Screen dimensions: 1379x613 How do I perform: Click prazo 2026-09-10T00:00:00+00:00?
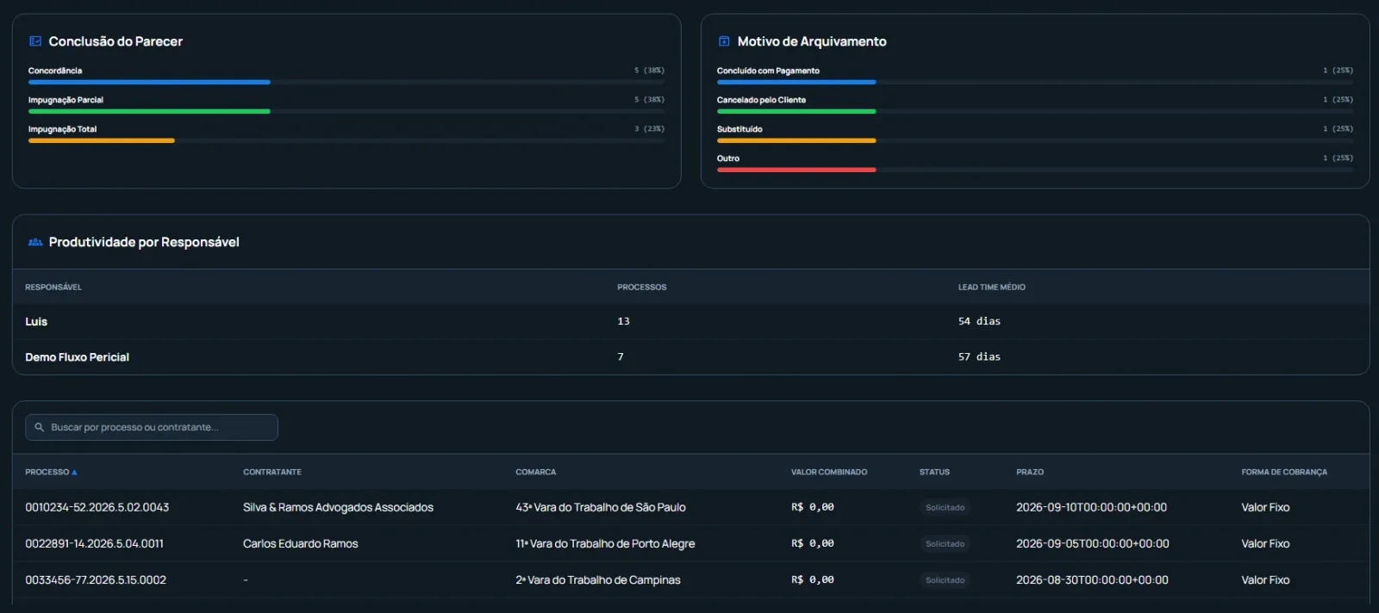[x=1091, y=507]
